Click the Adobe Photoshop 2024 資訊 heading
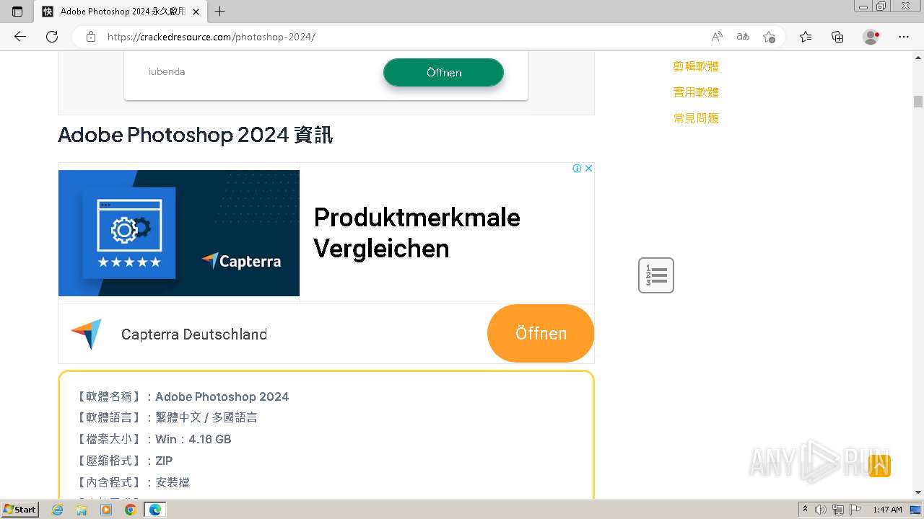Image resolution: width=924 pixels, height=519 pixels. pyautogui.click(x=196, y=135)
